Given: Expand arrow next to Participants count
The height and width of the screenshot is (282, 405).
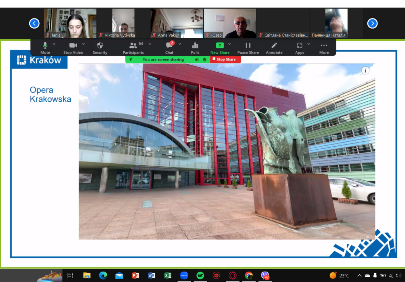Looking at the screenshot, I should point(150,44).
